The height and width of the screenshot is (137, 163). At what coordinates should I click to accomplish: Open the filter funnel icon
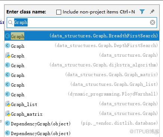pyautogui.click(x=142, y=12)
